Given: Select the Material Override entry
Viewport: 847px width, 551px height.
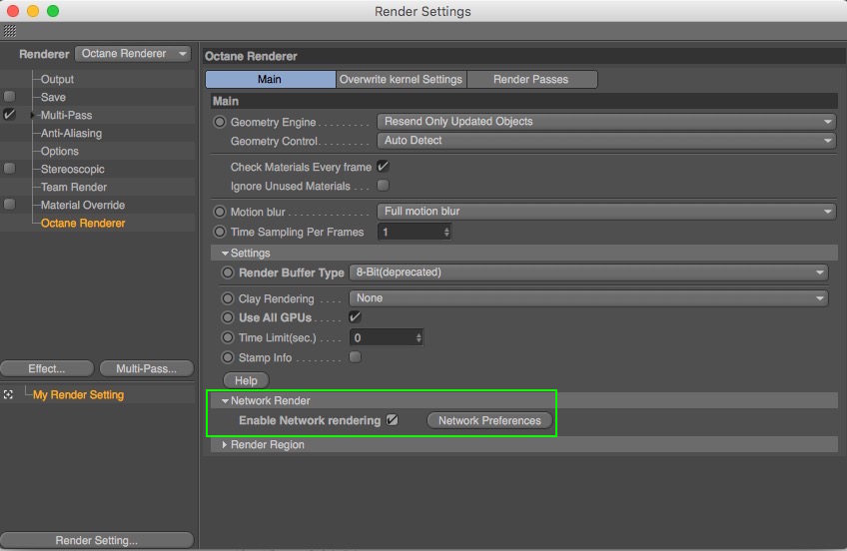Looking at the screenshot, I should [x=83, y=205].
